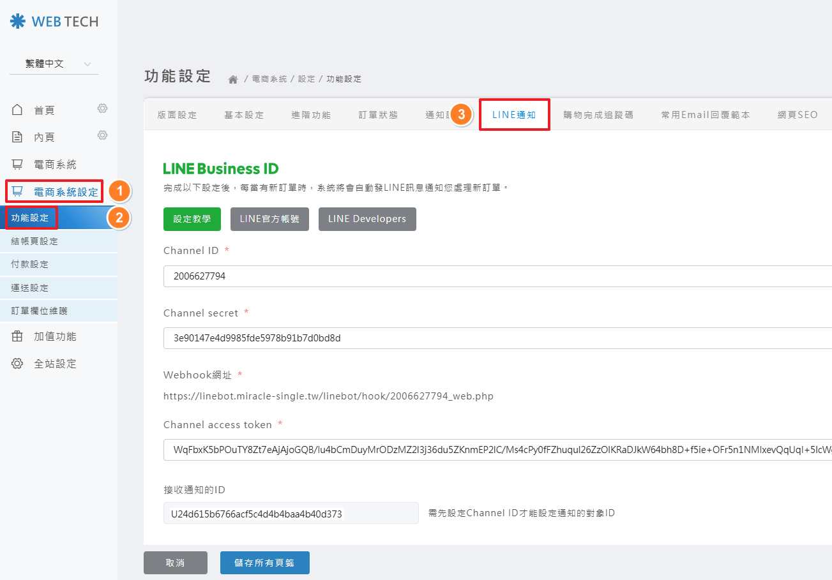This screenshot has width=832, height=580.
Task: Click the gear icon beside 內頁
Action: [x=102, y=135]
